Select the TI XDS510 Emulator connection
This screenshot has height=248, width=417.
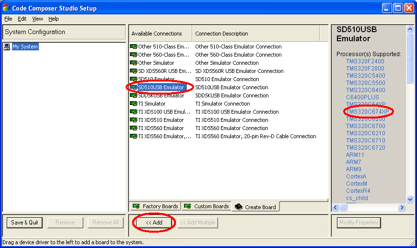[x=161, y=120]
